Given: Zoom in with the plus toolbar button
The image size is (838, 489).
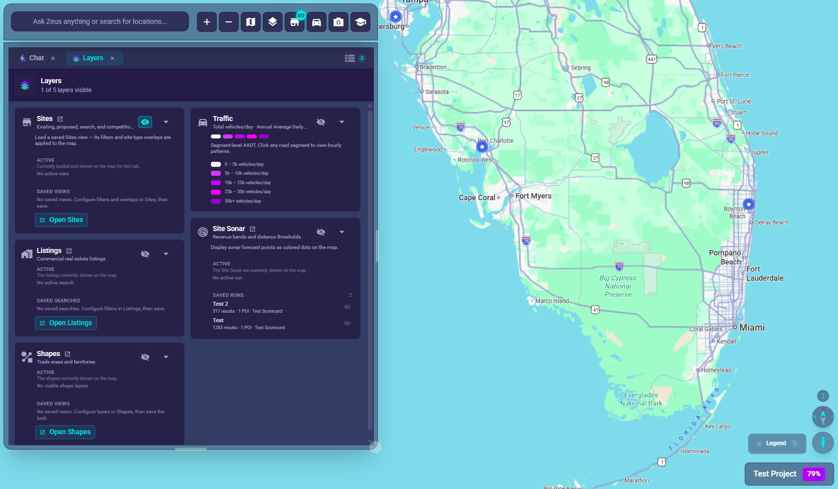Looking at the screenshot, I should pyautogui.click(x=207, y=22).
